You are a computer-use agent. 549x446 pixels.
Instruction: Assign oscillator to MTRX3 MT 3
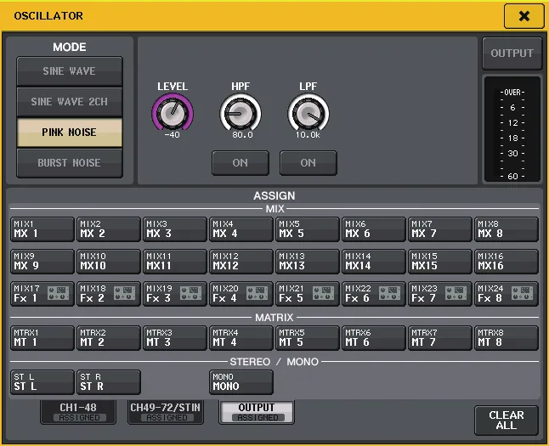[175, 338]
